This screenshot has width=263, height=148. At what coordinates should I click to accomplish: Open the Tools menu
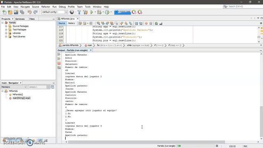(x=88, y=7)
